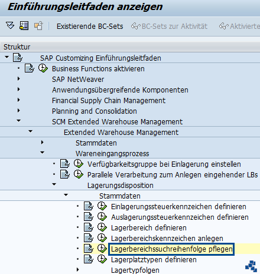Image resolution: width=260 pixels, height=274 pixels.
Task: Click the Struktur column header
Action: (x=130, y=47)
